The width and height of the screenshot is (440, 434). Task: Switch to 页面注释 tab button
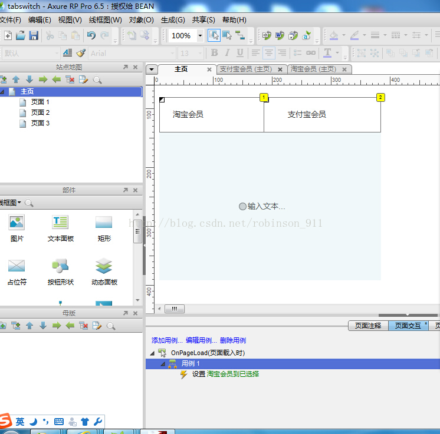pyautogui.click(x=368, y=326)
